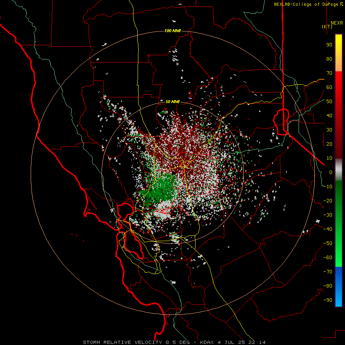This screenshot has width=345, height=345.
Task: Click the -10 value on the velocity scale
Action: click(328, 187)
